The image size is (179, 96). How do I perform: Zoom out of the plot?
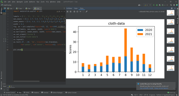[77, 12]
